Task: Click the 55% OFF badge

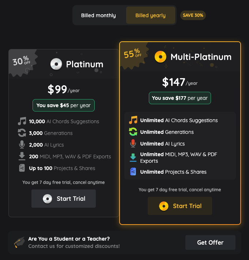Action: click(x=132, y=54)
